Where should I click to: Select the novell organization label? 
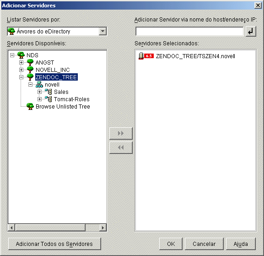(52, 85)
